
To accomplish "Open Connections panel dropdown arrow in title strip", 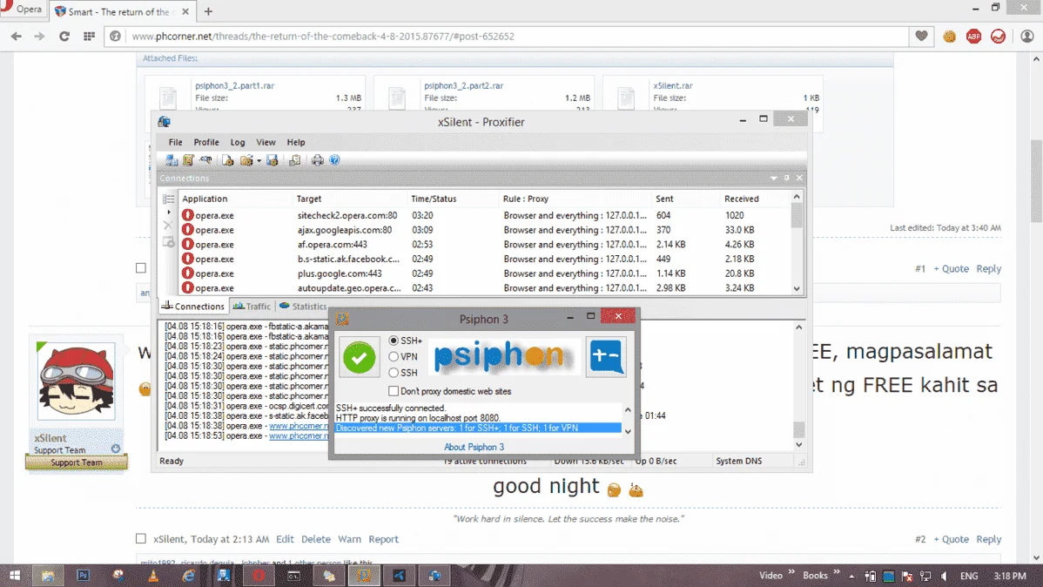I will [774, 179].
